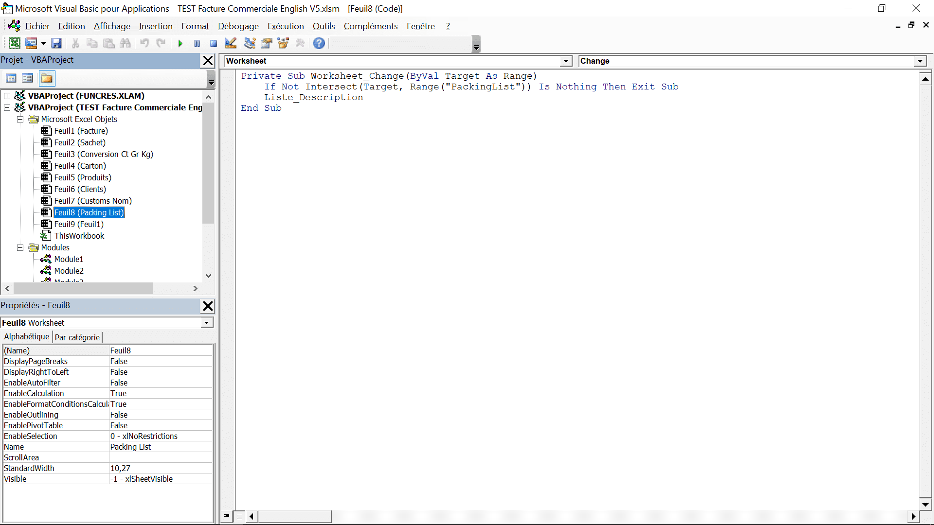
Task: Run the macro with the green play icon
Action: pos(180,43)
